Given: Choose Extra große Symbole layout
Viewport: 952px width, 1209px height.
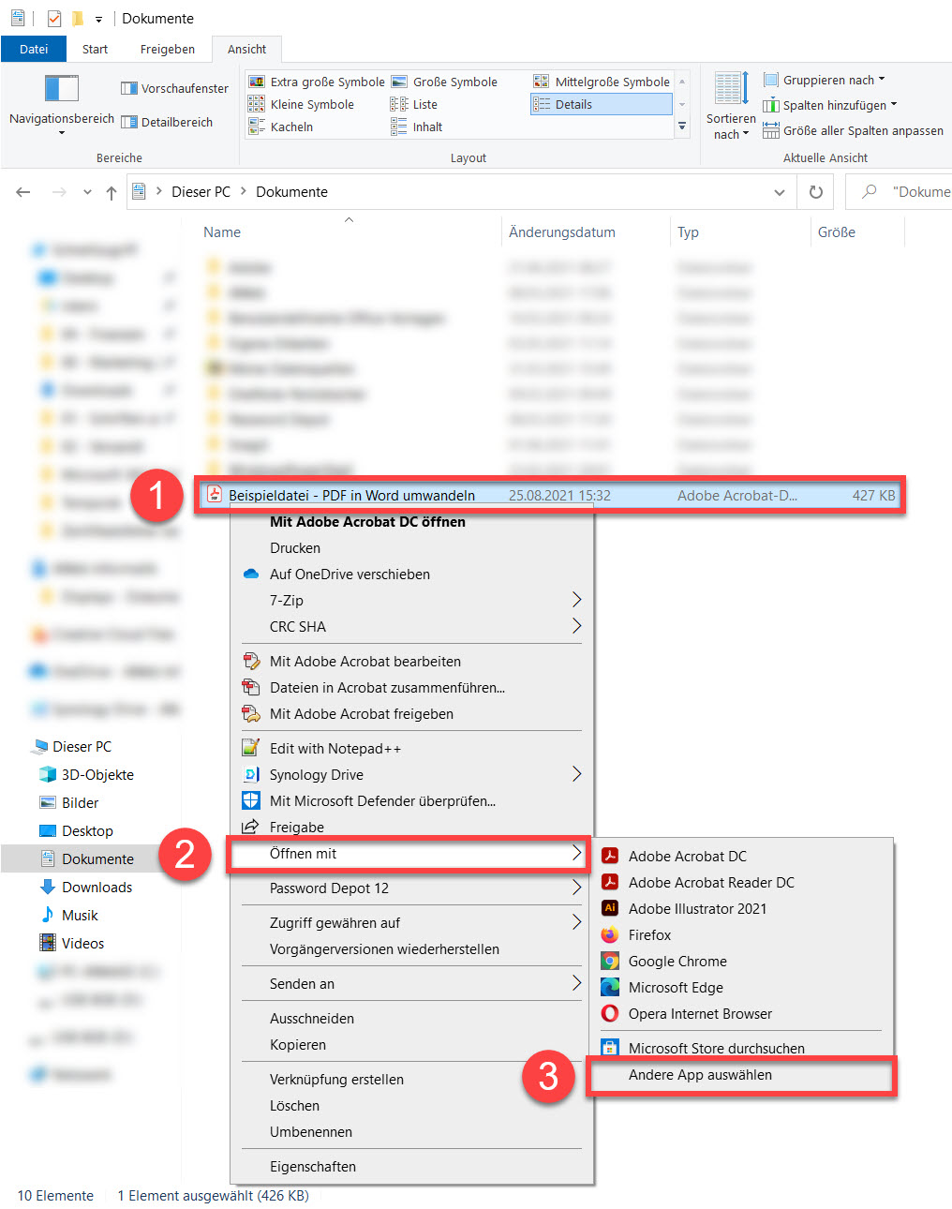Looking at the screenshot, I should (317, 82).
